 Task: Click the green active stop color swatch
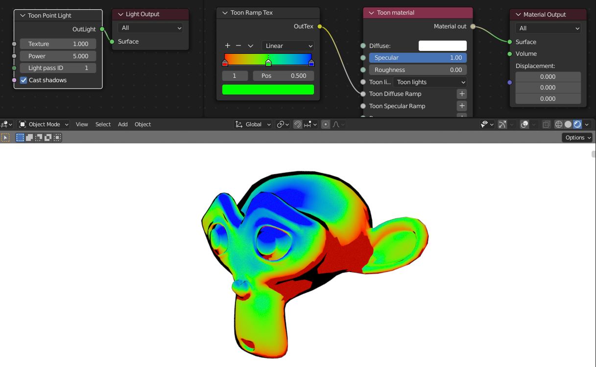[x=268, y=90]
